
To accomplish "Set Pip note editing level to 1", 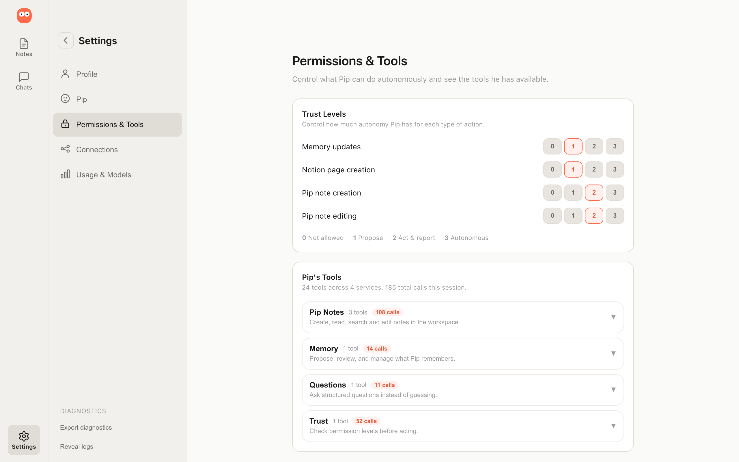I will click(573, 216).
